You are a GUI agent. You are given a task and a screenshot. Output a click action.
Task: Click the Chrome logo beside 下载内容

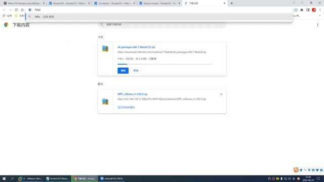click(x=6, y=25)
